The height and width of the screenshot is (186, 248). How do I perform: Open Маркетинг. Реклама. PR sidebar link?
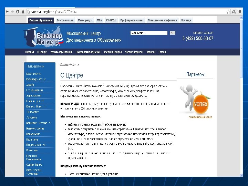39,123
